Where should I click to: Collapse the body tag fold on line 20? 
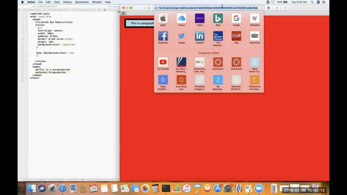pos(26,67)
